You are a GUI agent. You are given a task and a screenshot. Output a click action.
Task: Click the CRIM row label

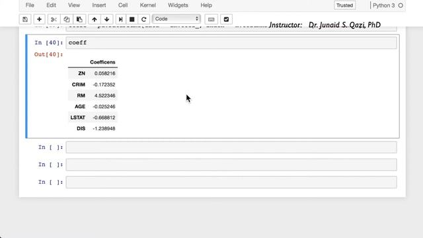click(x=79, y=85)
